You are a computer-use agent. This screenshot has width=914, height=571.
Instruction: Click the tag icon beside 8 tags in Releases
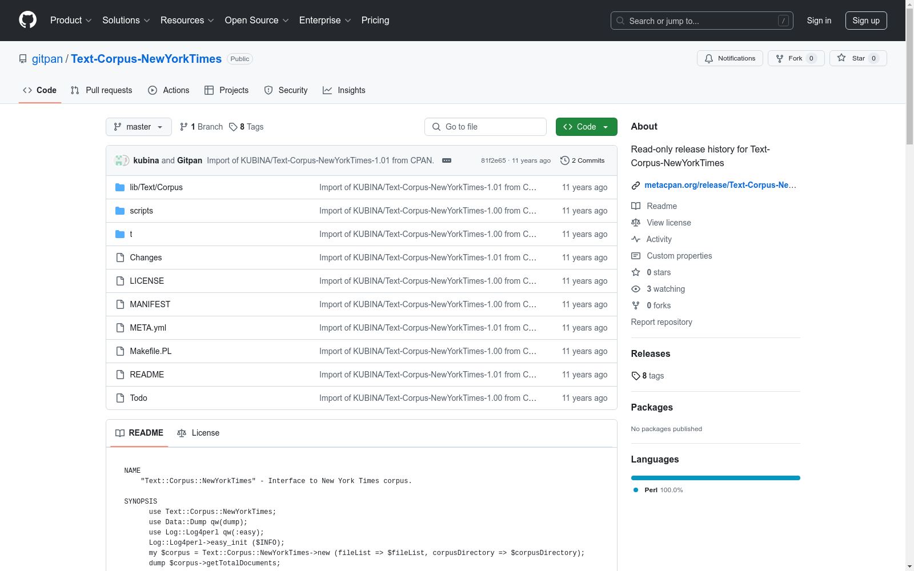[636, 376]
